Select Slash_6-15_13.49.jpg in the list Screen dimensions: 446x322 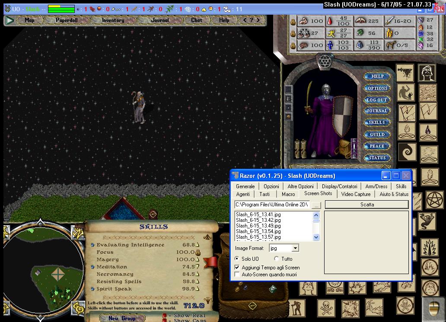pyautogui.click(x=258, y=226)
